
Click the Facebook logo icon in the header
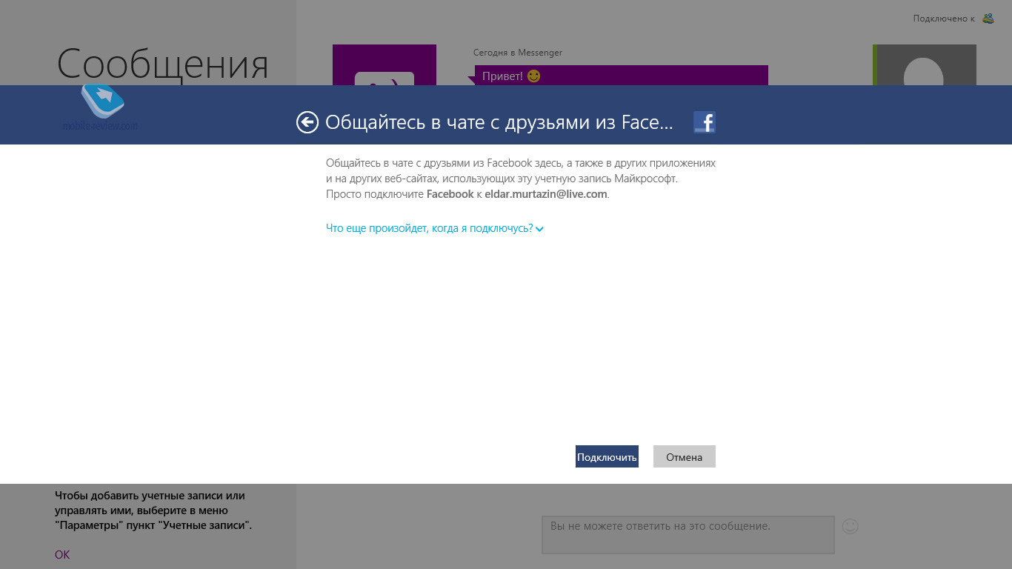[x=705, y=122]
